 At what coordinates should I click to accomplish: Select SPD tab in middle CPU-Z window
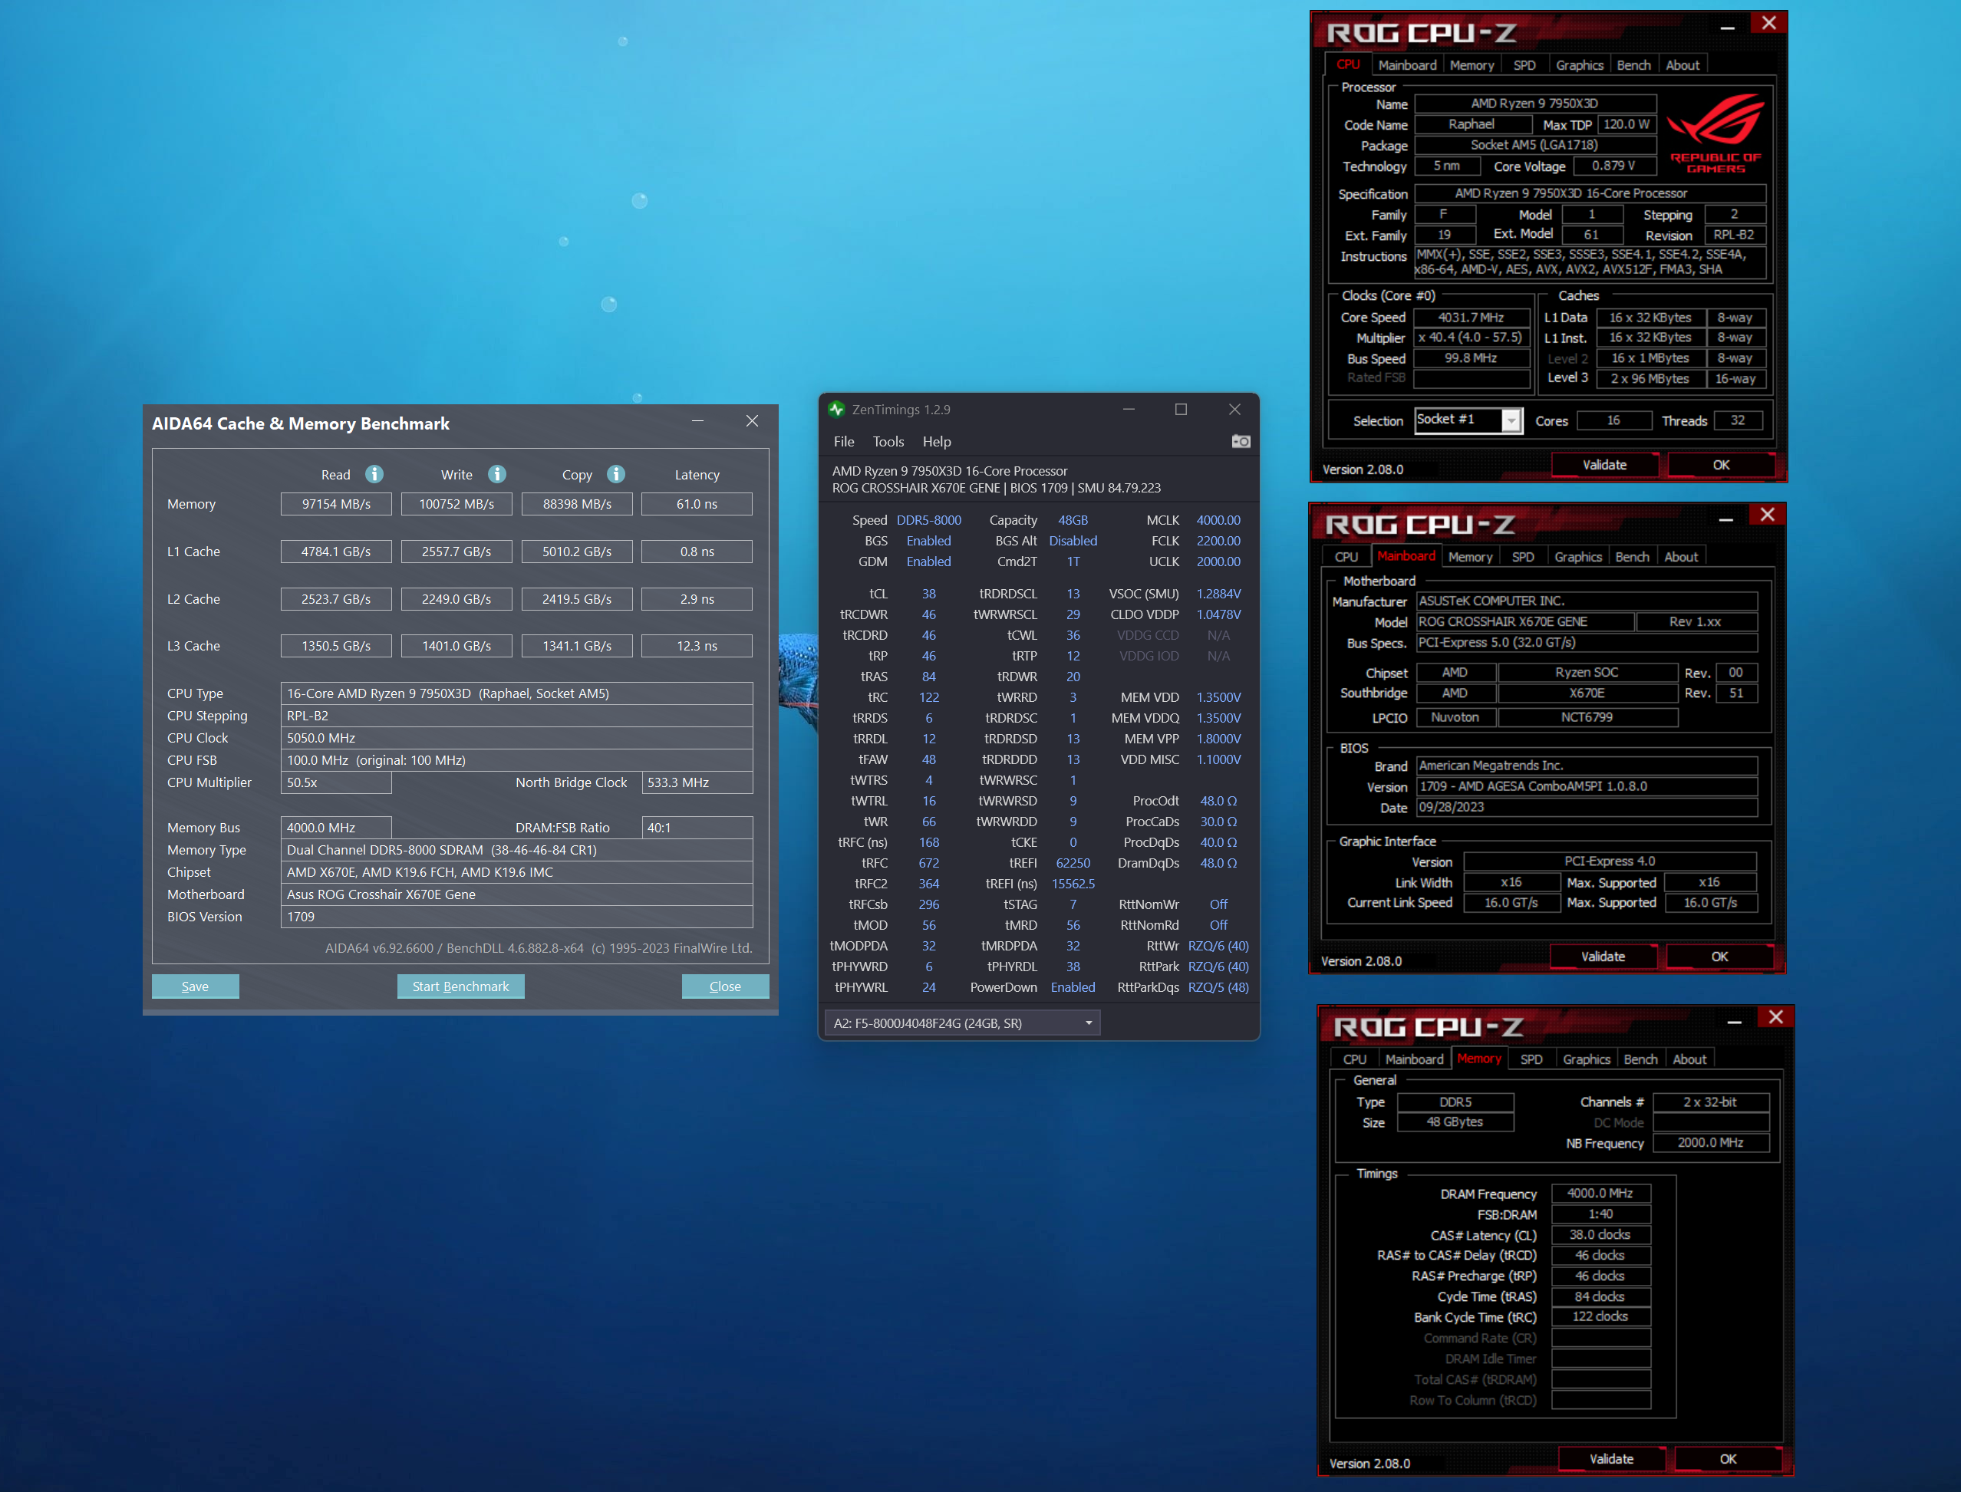[x=1522, y=557]
